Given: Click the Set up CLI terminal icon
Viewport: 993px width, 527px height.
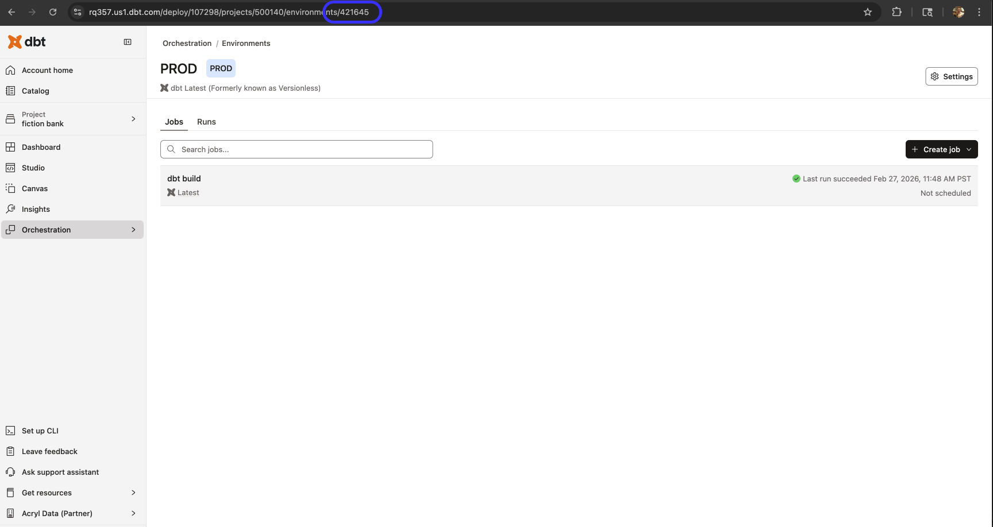Looking at the screenshot, I should click(10, 431).
